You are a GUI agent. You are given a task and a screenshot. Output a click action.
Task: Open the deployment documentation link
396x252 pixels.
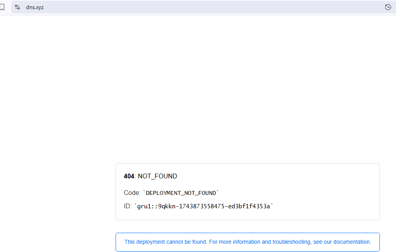tap(248, 242)
